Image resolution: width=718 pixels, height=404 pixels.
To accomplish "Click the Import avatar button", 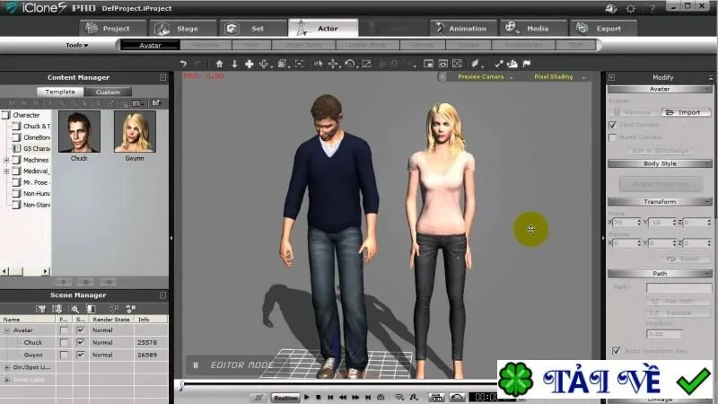I will (686, 112).
